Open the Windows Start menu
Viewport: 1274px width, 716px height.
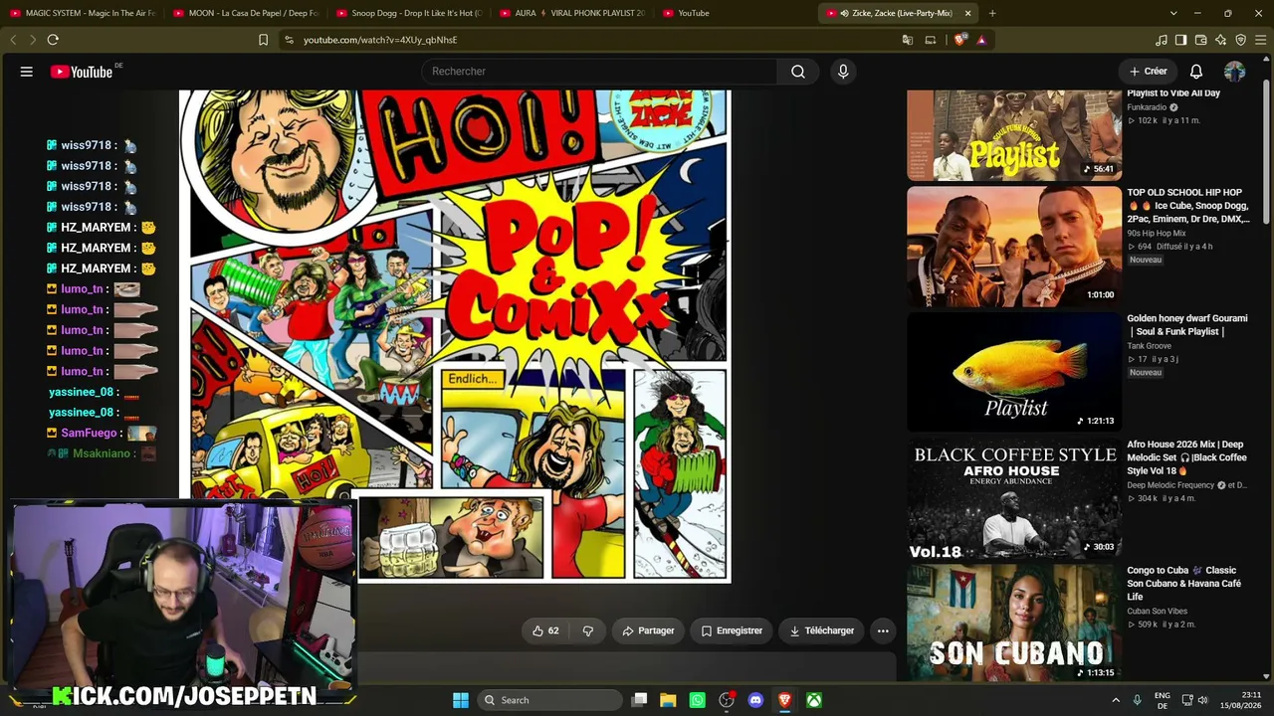click(x=461, y=700)
